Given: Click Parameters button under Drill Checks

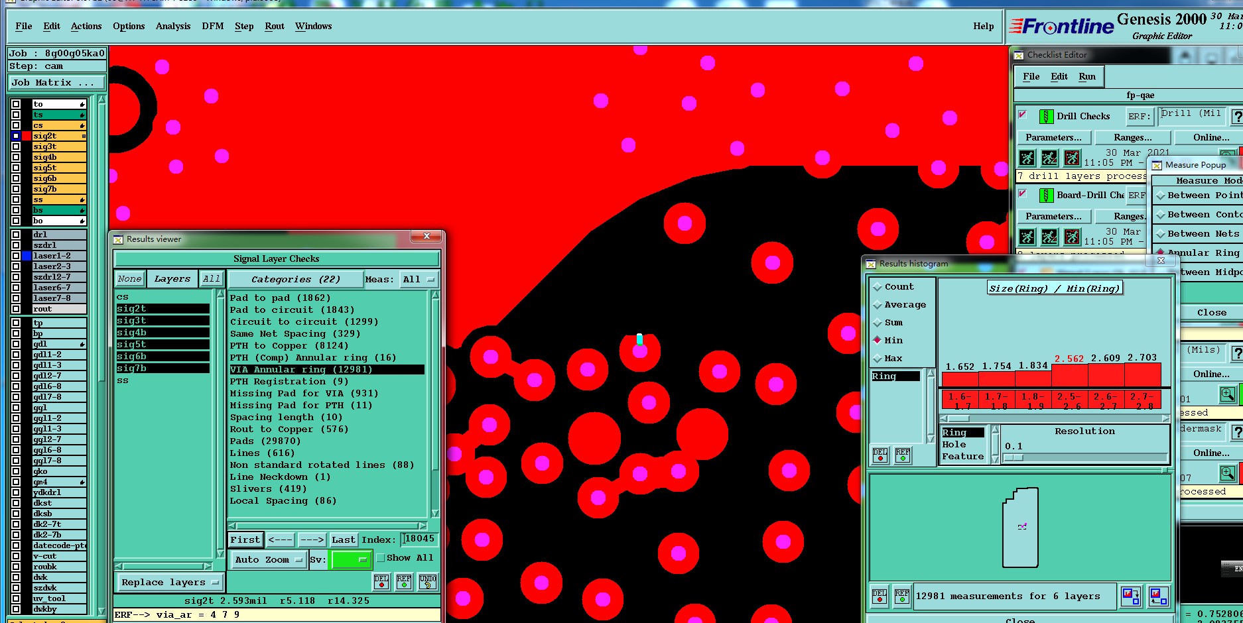Looking at the screenshot, I should [1053, 138].
